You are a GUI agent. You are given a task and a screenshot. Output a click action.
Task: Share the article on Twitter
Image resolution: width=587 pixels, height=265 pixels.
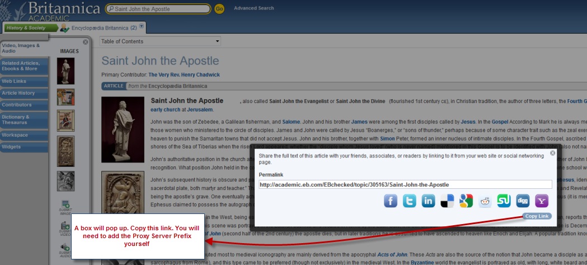point(409,201)
